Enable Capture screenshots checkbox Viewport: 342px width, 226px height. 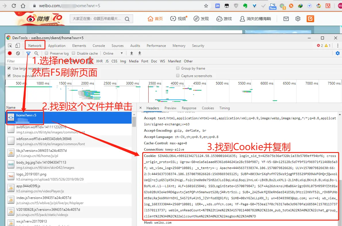pyautogui.click(x=178, y=76)
